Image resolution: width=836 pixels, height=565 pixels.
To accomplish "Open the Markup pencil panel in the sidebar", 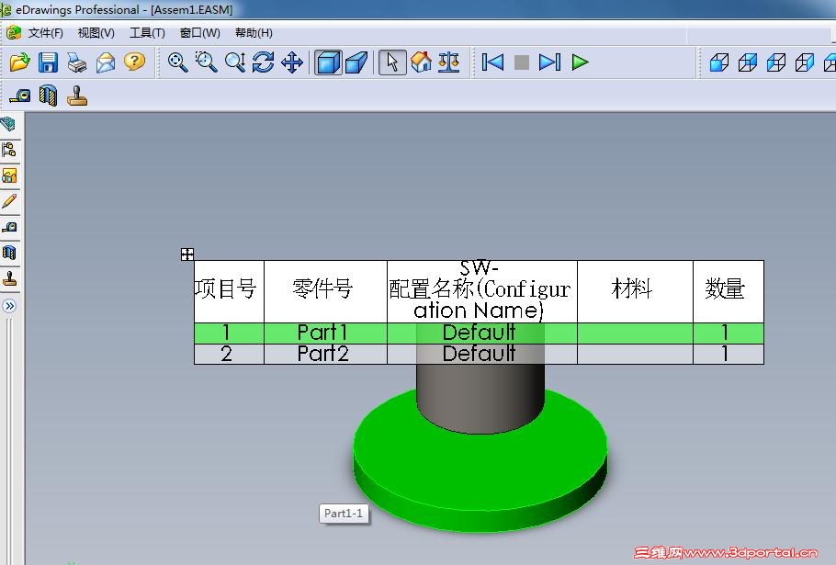I will tap(9, 201).
